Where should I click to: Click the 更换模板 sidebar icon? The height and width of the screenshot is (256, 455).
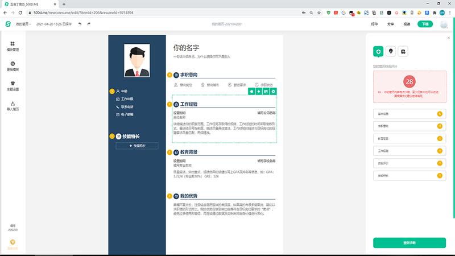click(x=12, y=65)
